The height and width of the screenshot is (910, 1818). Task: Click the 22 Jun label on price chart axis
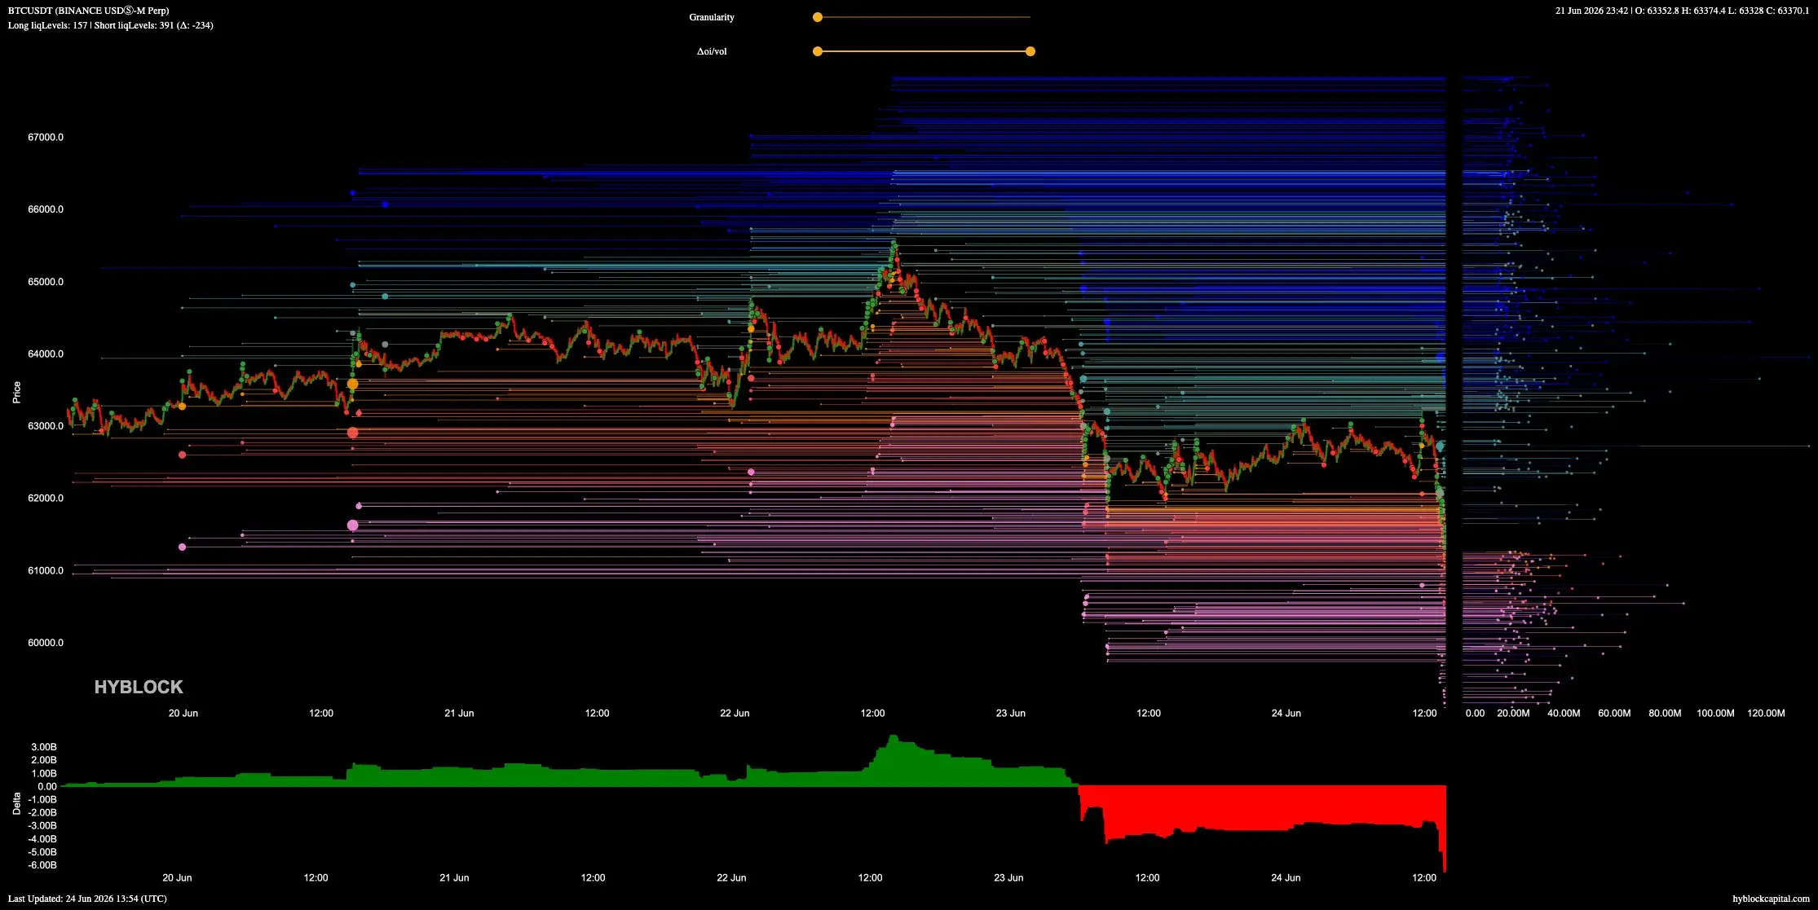735,713
